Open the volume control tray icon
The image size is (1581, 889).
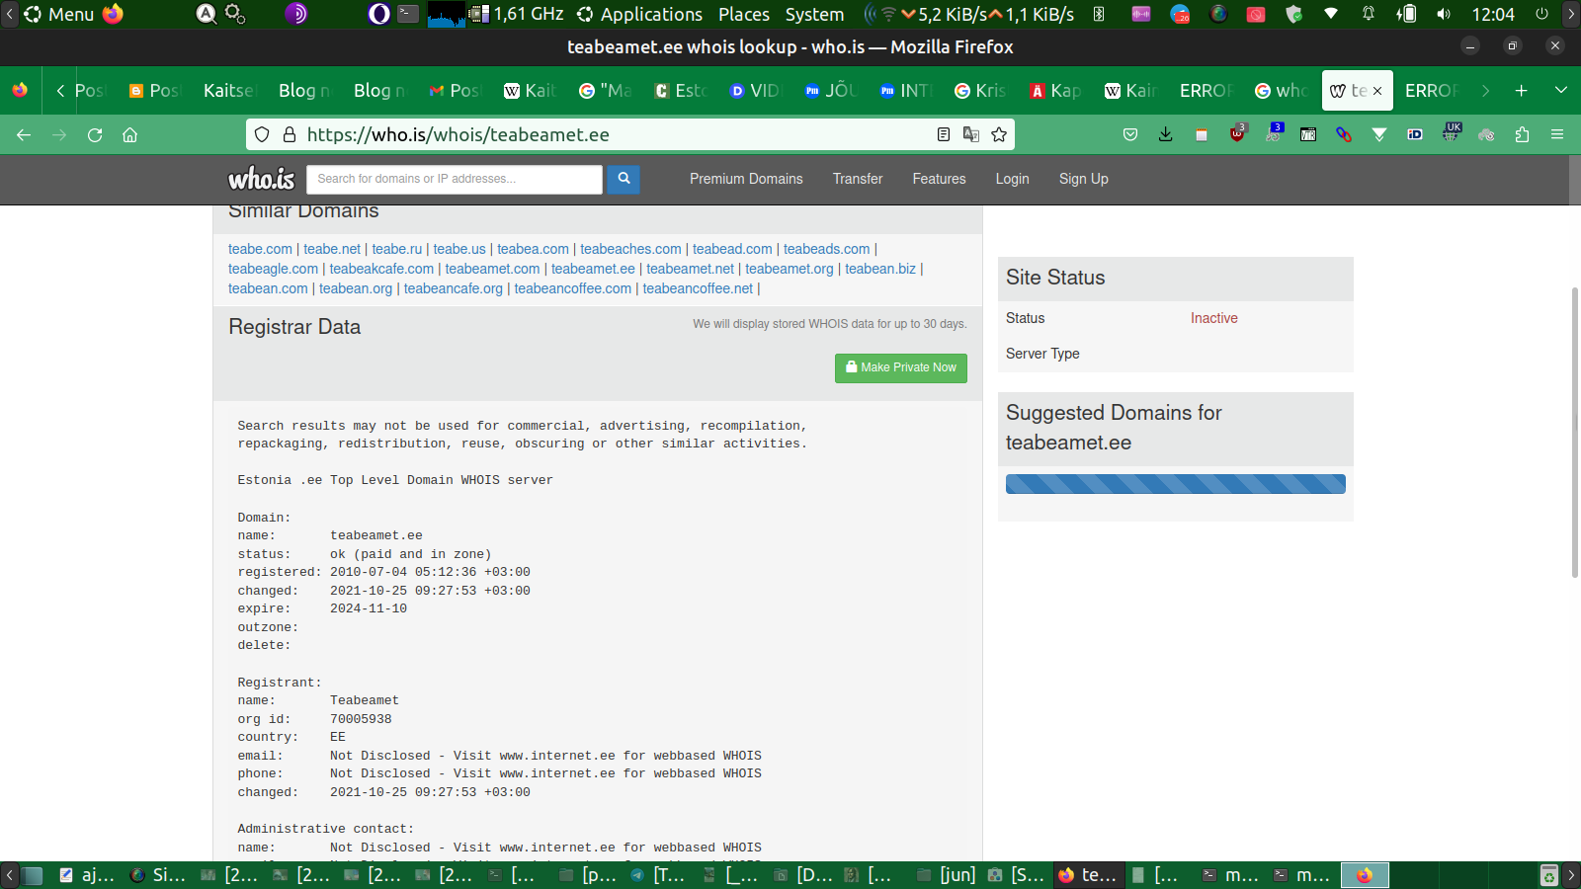tap(1444, 14)
